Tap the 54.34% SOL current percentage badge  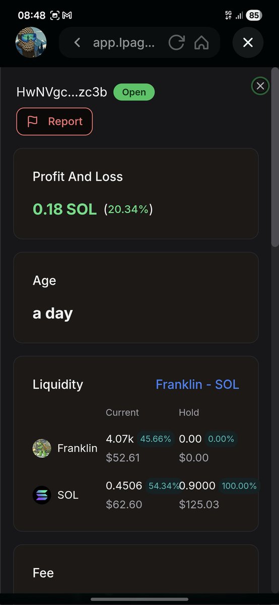click(164, 486)
